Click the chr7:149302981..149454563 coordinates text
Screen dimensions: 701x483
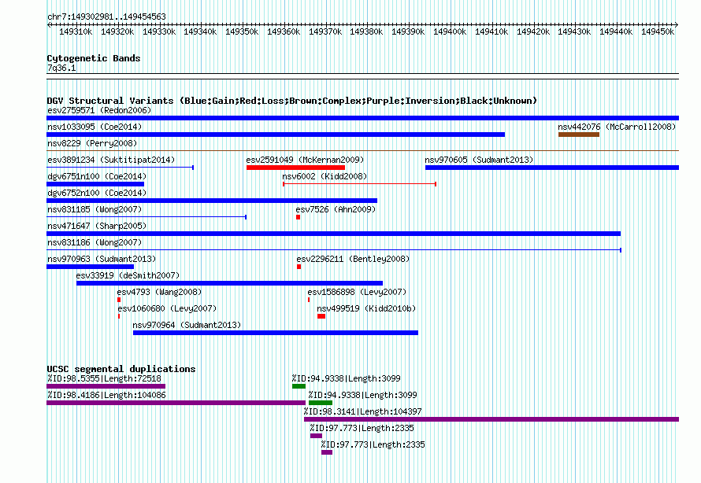tap(106, 17)
